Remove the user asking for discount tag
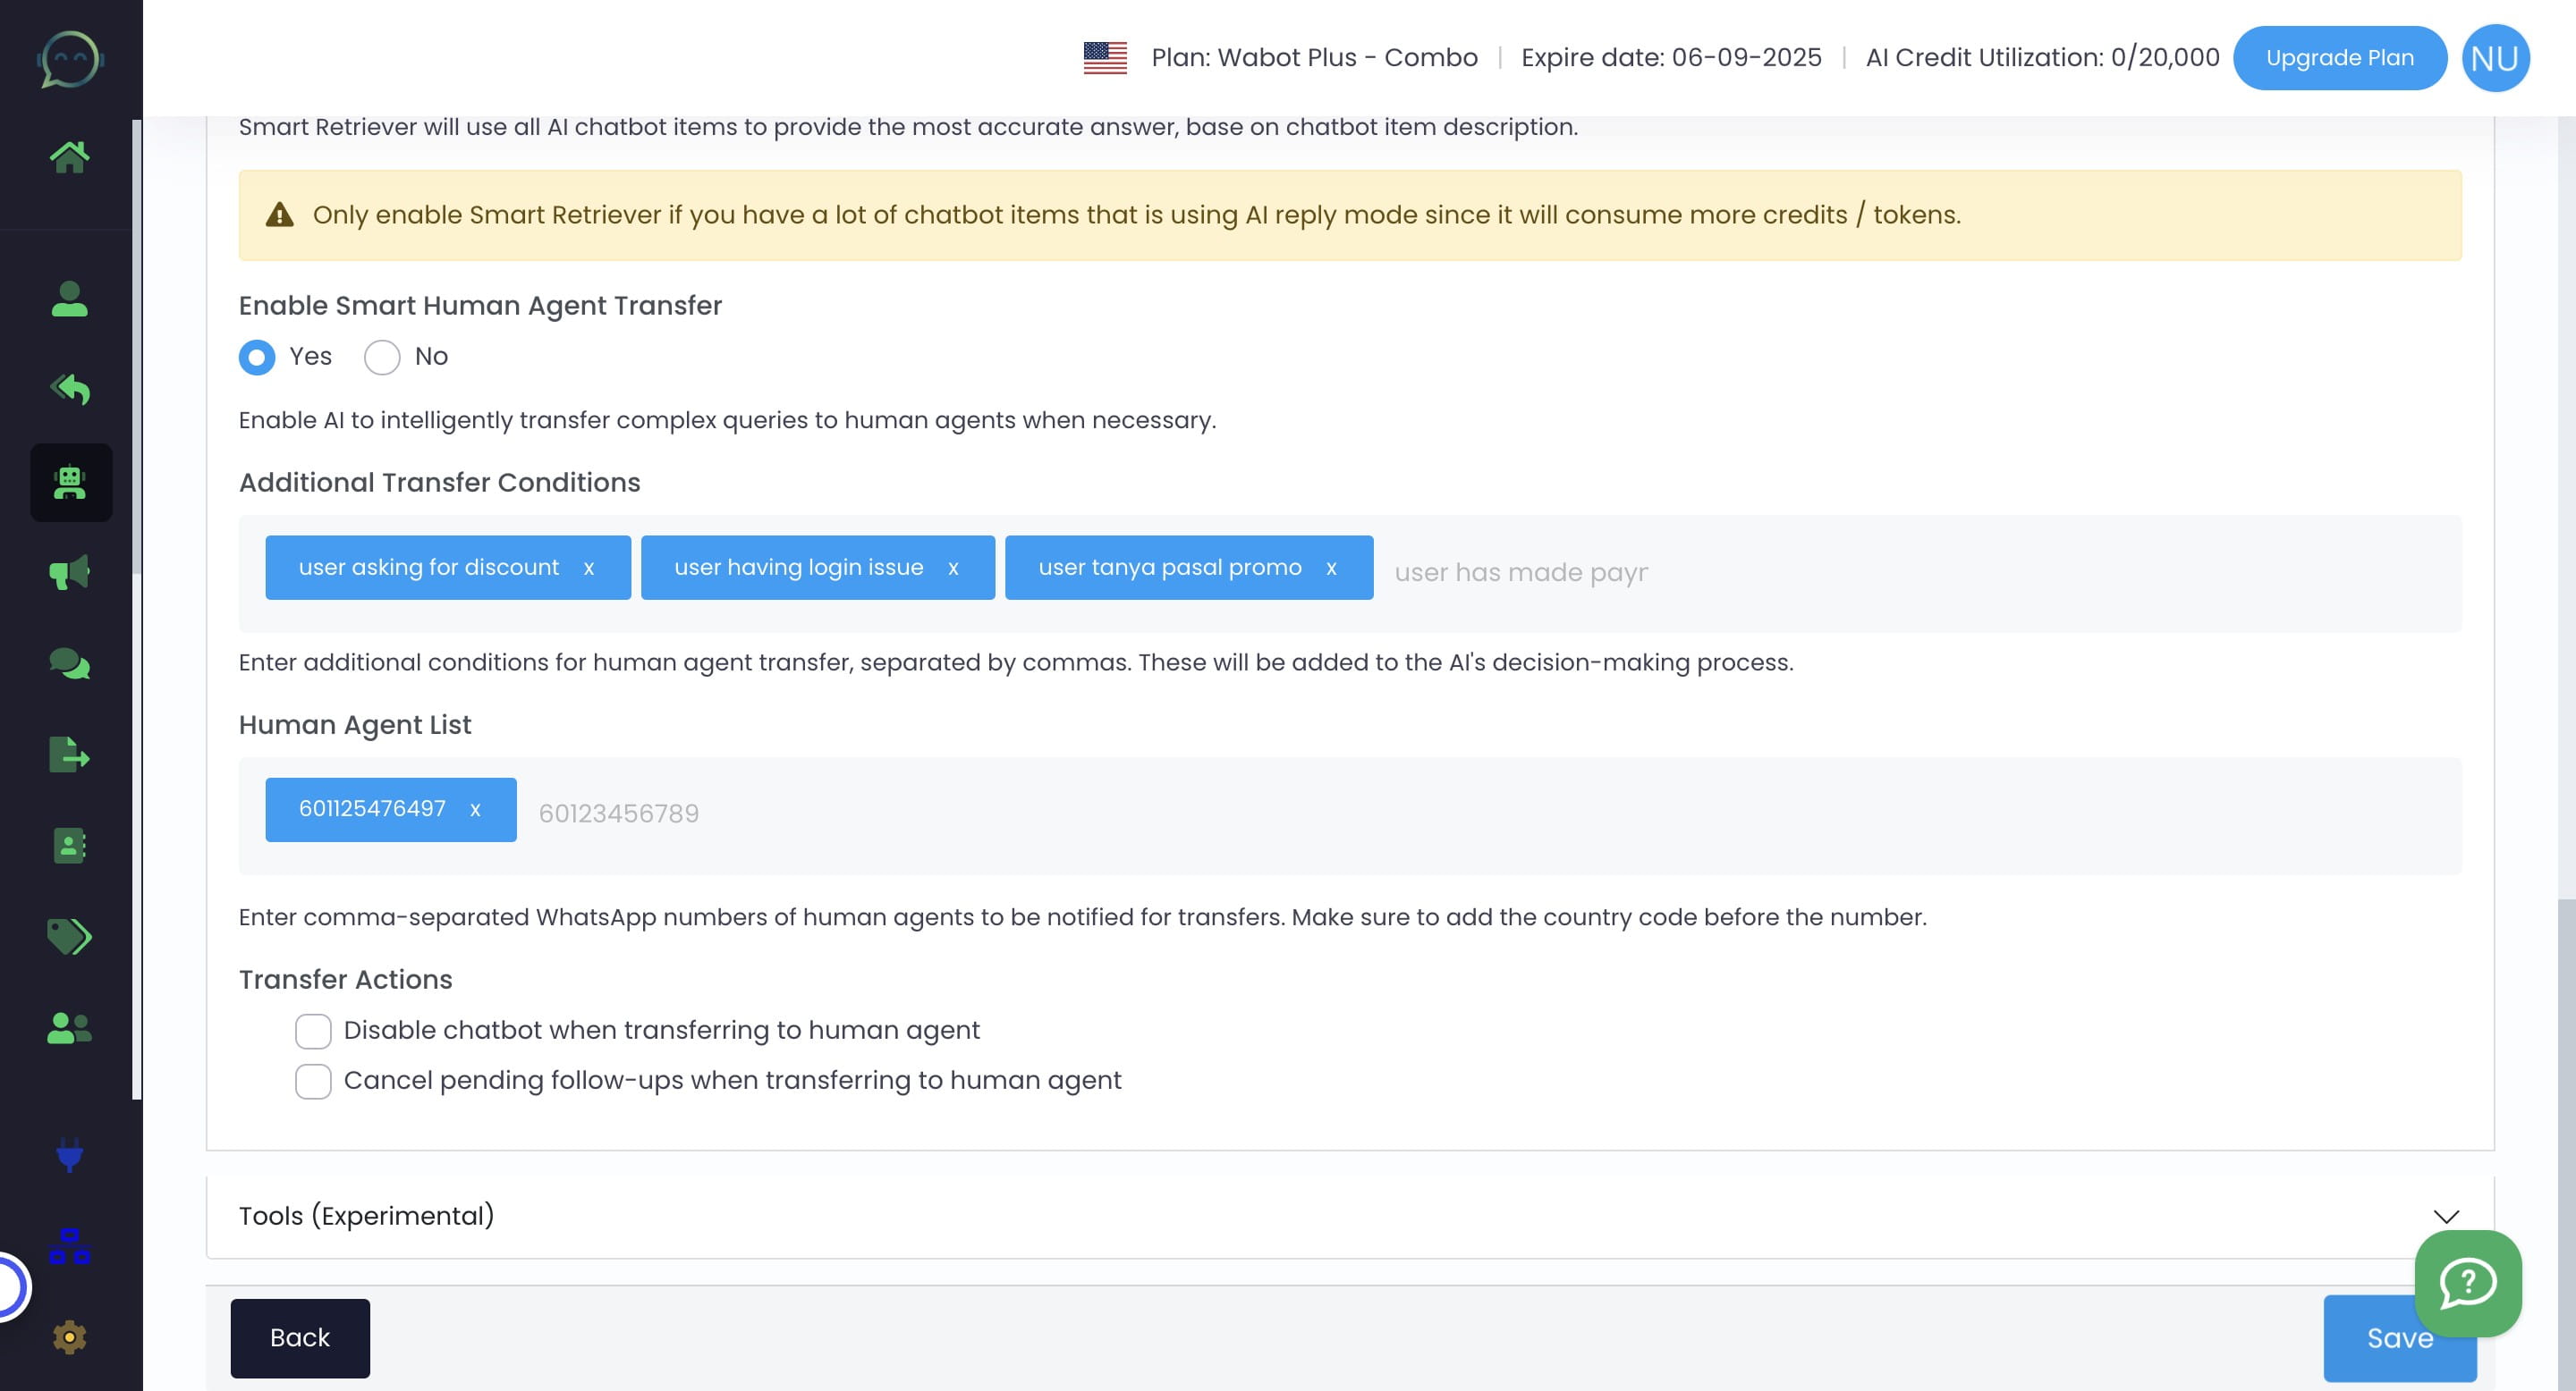Image resolution: width=2576 pixels, height=1391 pixels. point(589,569)
